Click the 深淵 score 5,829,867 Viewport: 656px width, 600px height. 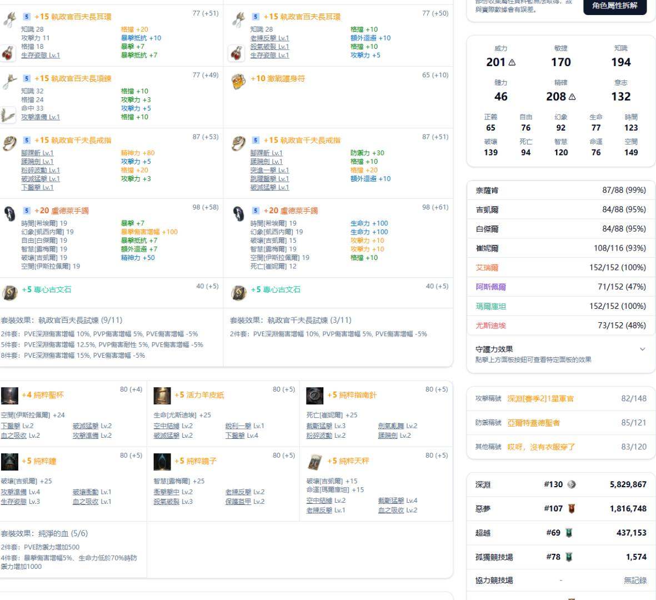[x=628, y=484]
